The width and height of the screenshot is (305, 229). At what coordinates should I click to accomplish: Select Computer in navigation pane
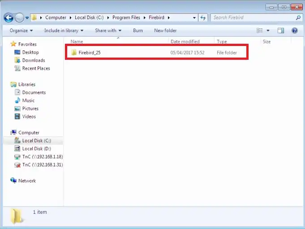29,133
